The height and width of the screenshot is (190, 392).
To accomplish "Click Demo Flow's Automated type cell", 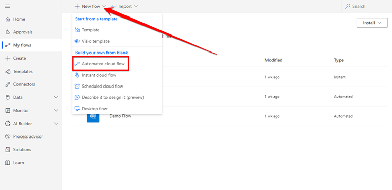I will [x=343, y=116].
